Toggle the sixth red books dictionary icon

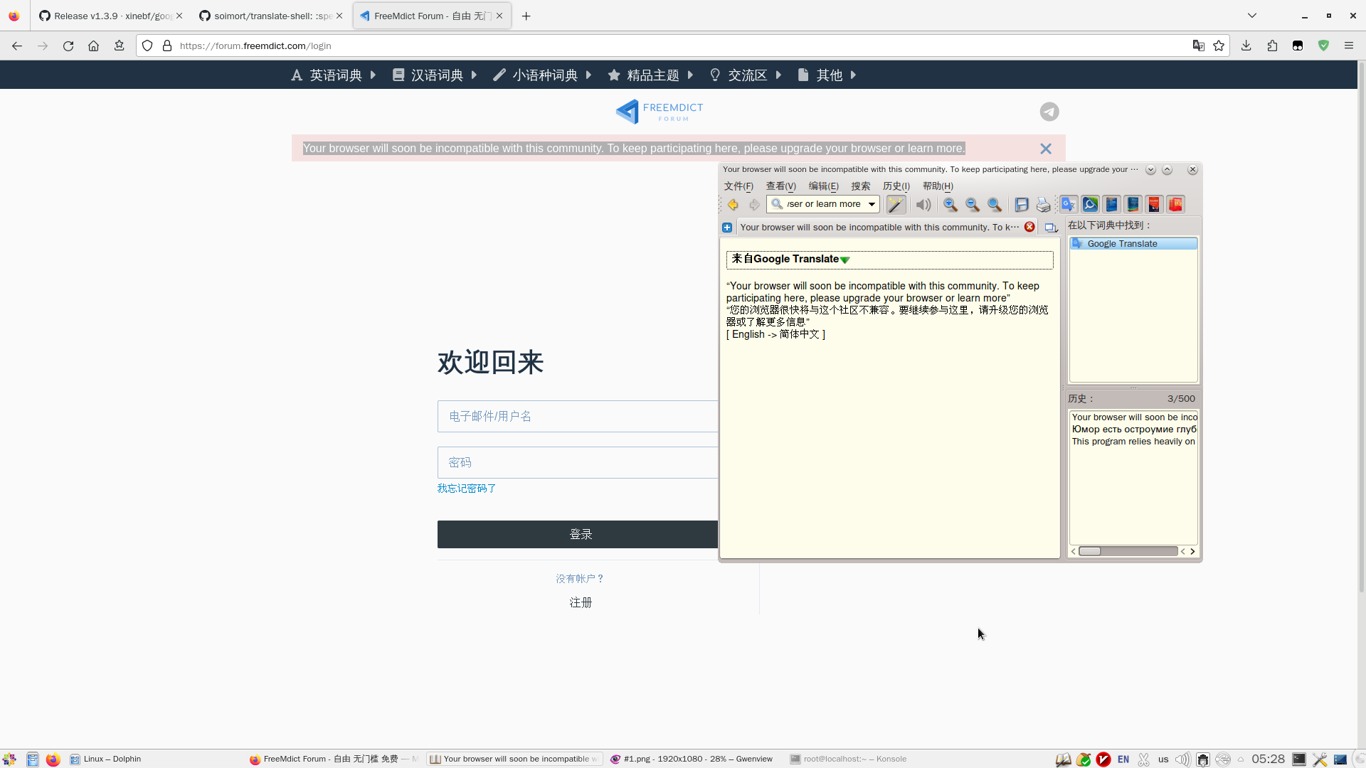click(x=1175, y=205)
